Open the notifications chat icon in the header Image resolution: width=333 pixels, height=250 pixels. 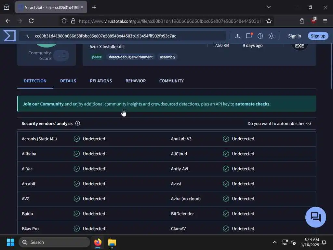coord(249,36)
